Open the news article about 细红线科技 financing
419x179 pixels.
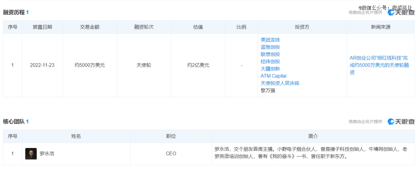379,65
